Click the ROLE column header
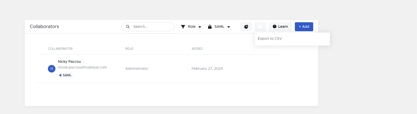The width and height of the screenshot is (417, 114). (x=129, y=49)
